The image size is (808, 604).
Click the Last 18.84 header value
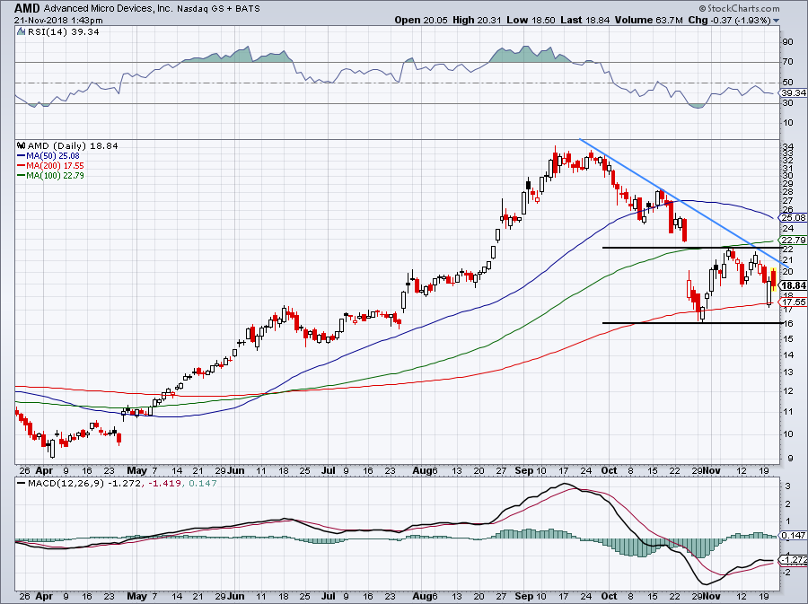pyautogui.click(x=585, y=20)
